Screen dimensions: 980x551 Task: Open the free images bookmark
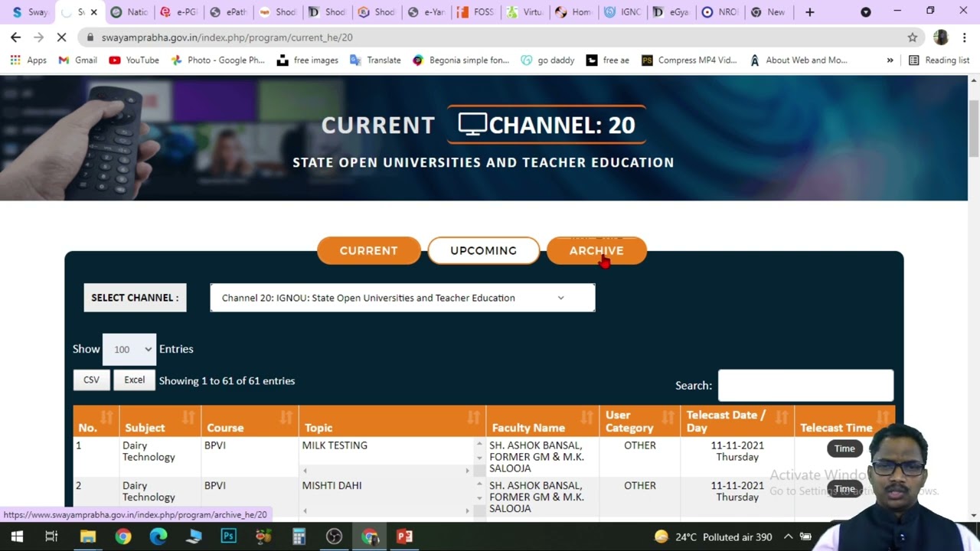308,60
